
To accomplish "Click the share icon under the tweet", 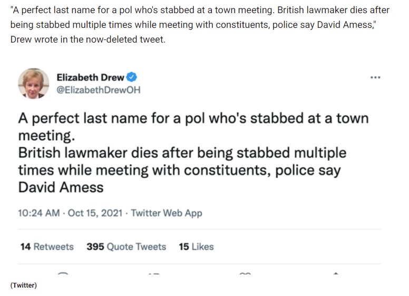I will pos(336,274).
